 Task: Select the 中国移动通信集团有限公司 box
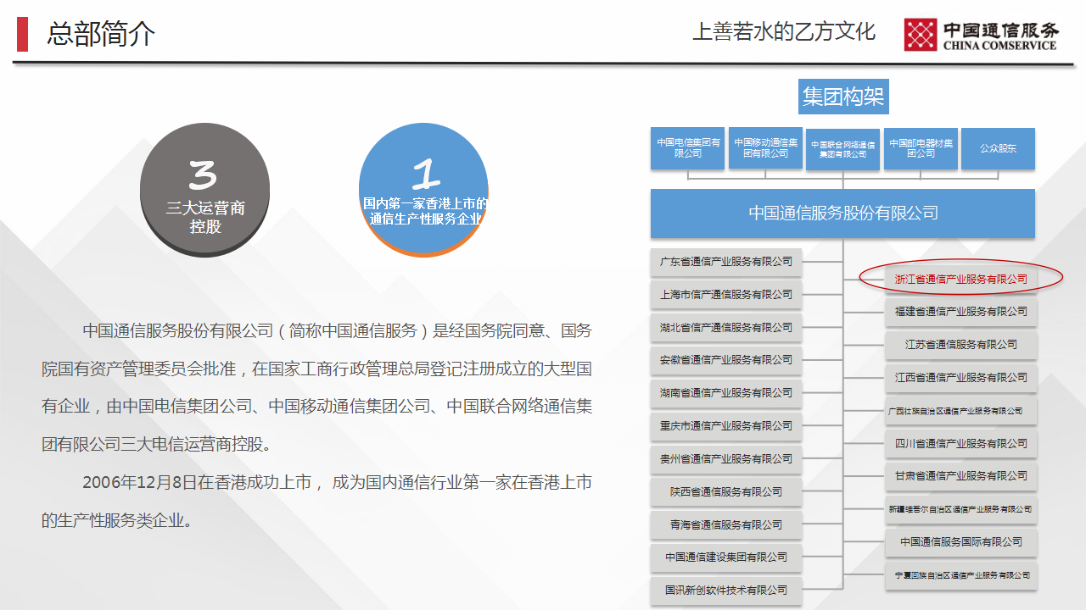[x=765, y=148]
